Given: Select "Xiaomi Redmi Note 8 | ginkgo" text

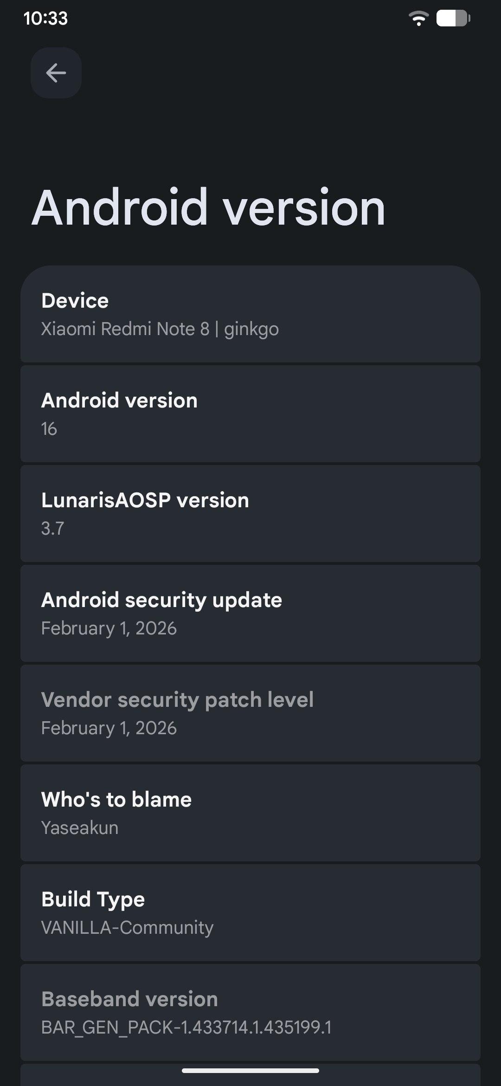Looking at the screenshot, I should coord(160,329).
